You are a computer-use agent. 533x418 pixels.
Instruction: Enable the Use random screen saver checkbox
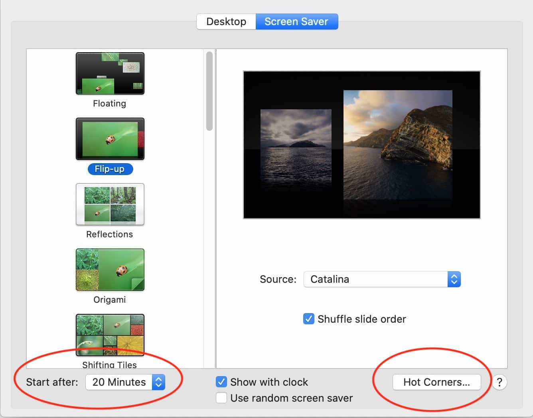[221, 398]
